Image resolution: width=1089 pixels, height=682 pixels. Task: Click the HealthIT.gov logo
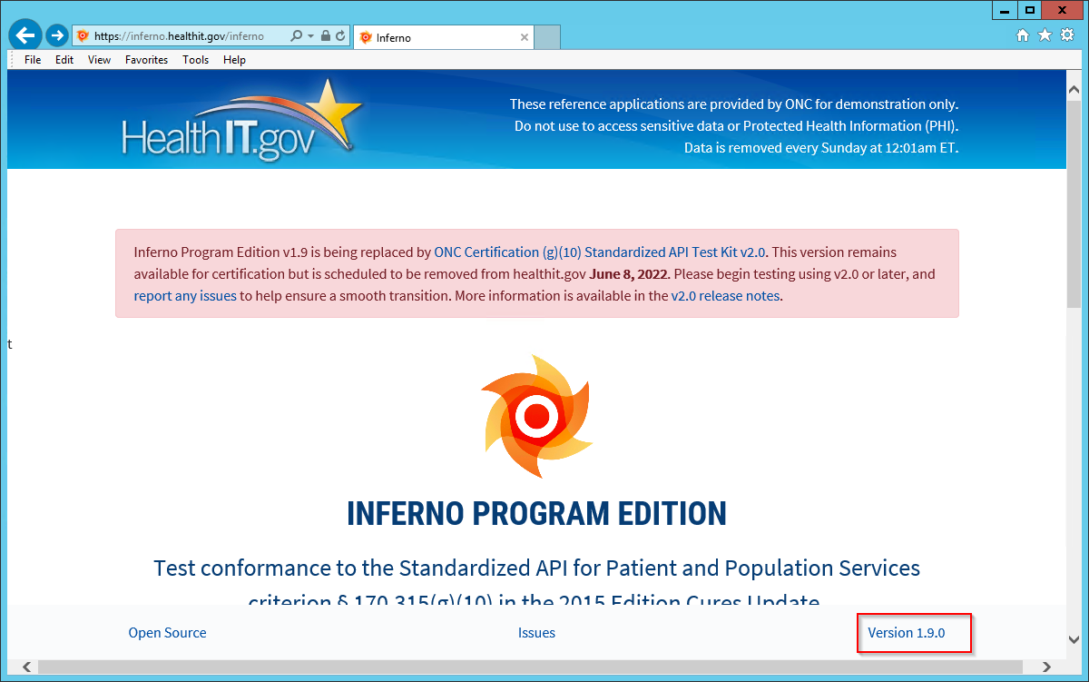point(241,122)
